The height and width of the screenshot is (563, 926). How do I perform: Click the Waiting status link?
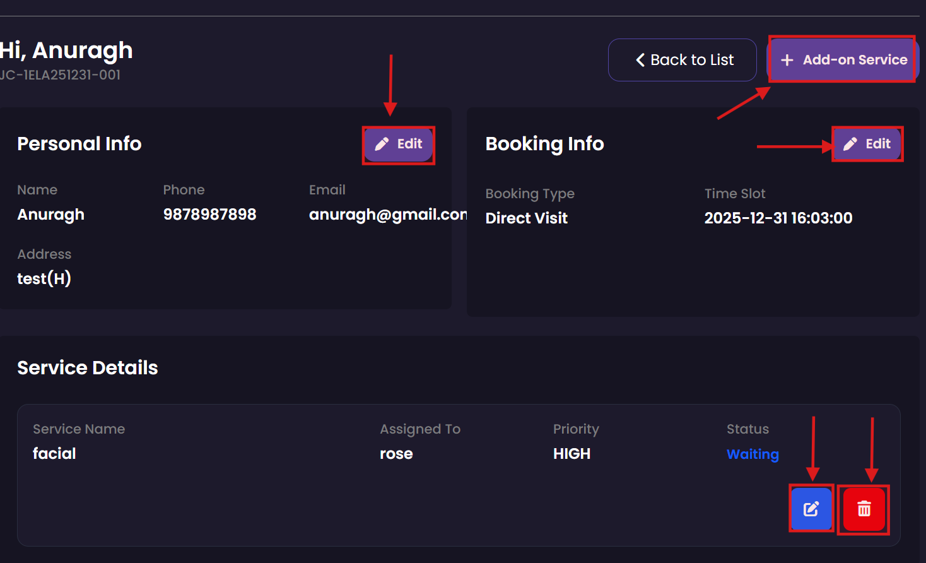click(753, 454)
